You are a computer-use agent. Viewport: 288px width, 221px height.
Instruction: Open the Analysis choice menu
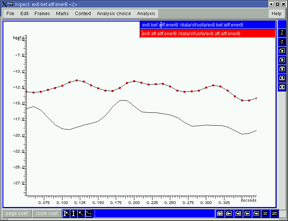click(114, 14)
